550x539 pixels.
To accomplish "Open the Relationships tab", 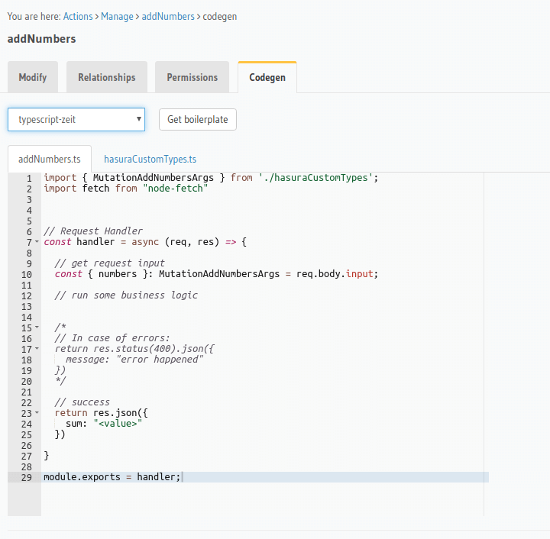I will click(107, 77).
